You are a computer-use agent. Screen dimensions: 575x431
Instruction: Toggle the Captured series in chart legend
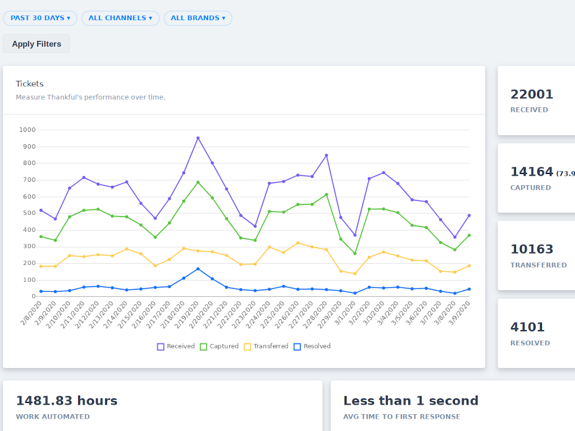(x=224, y=346)
